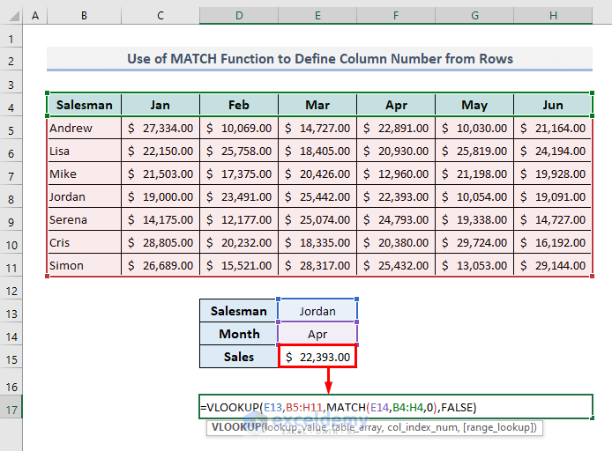
Task: Click Andrew's Apr value 22,891.00
Action: [396, 128]
